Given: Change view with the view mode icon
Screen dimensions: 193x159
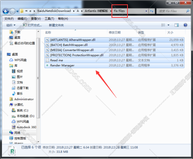Looking at the screenshot, I should pos(163,25).
